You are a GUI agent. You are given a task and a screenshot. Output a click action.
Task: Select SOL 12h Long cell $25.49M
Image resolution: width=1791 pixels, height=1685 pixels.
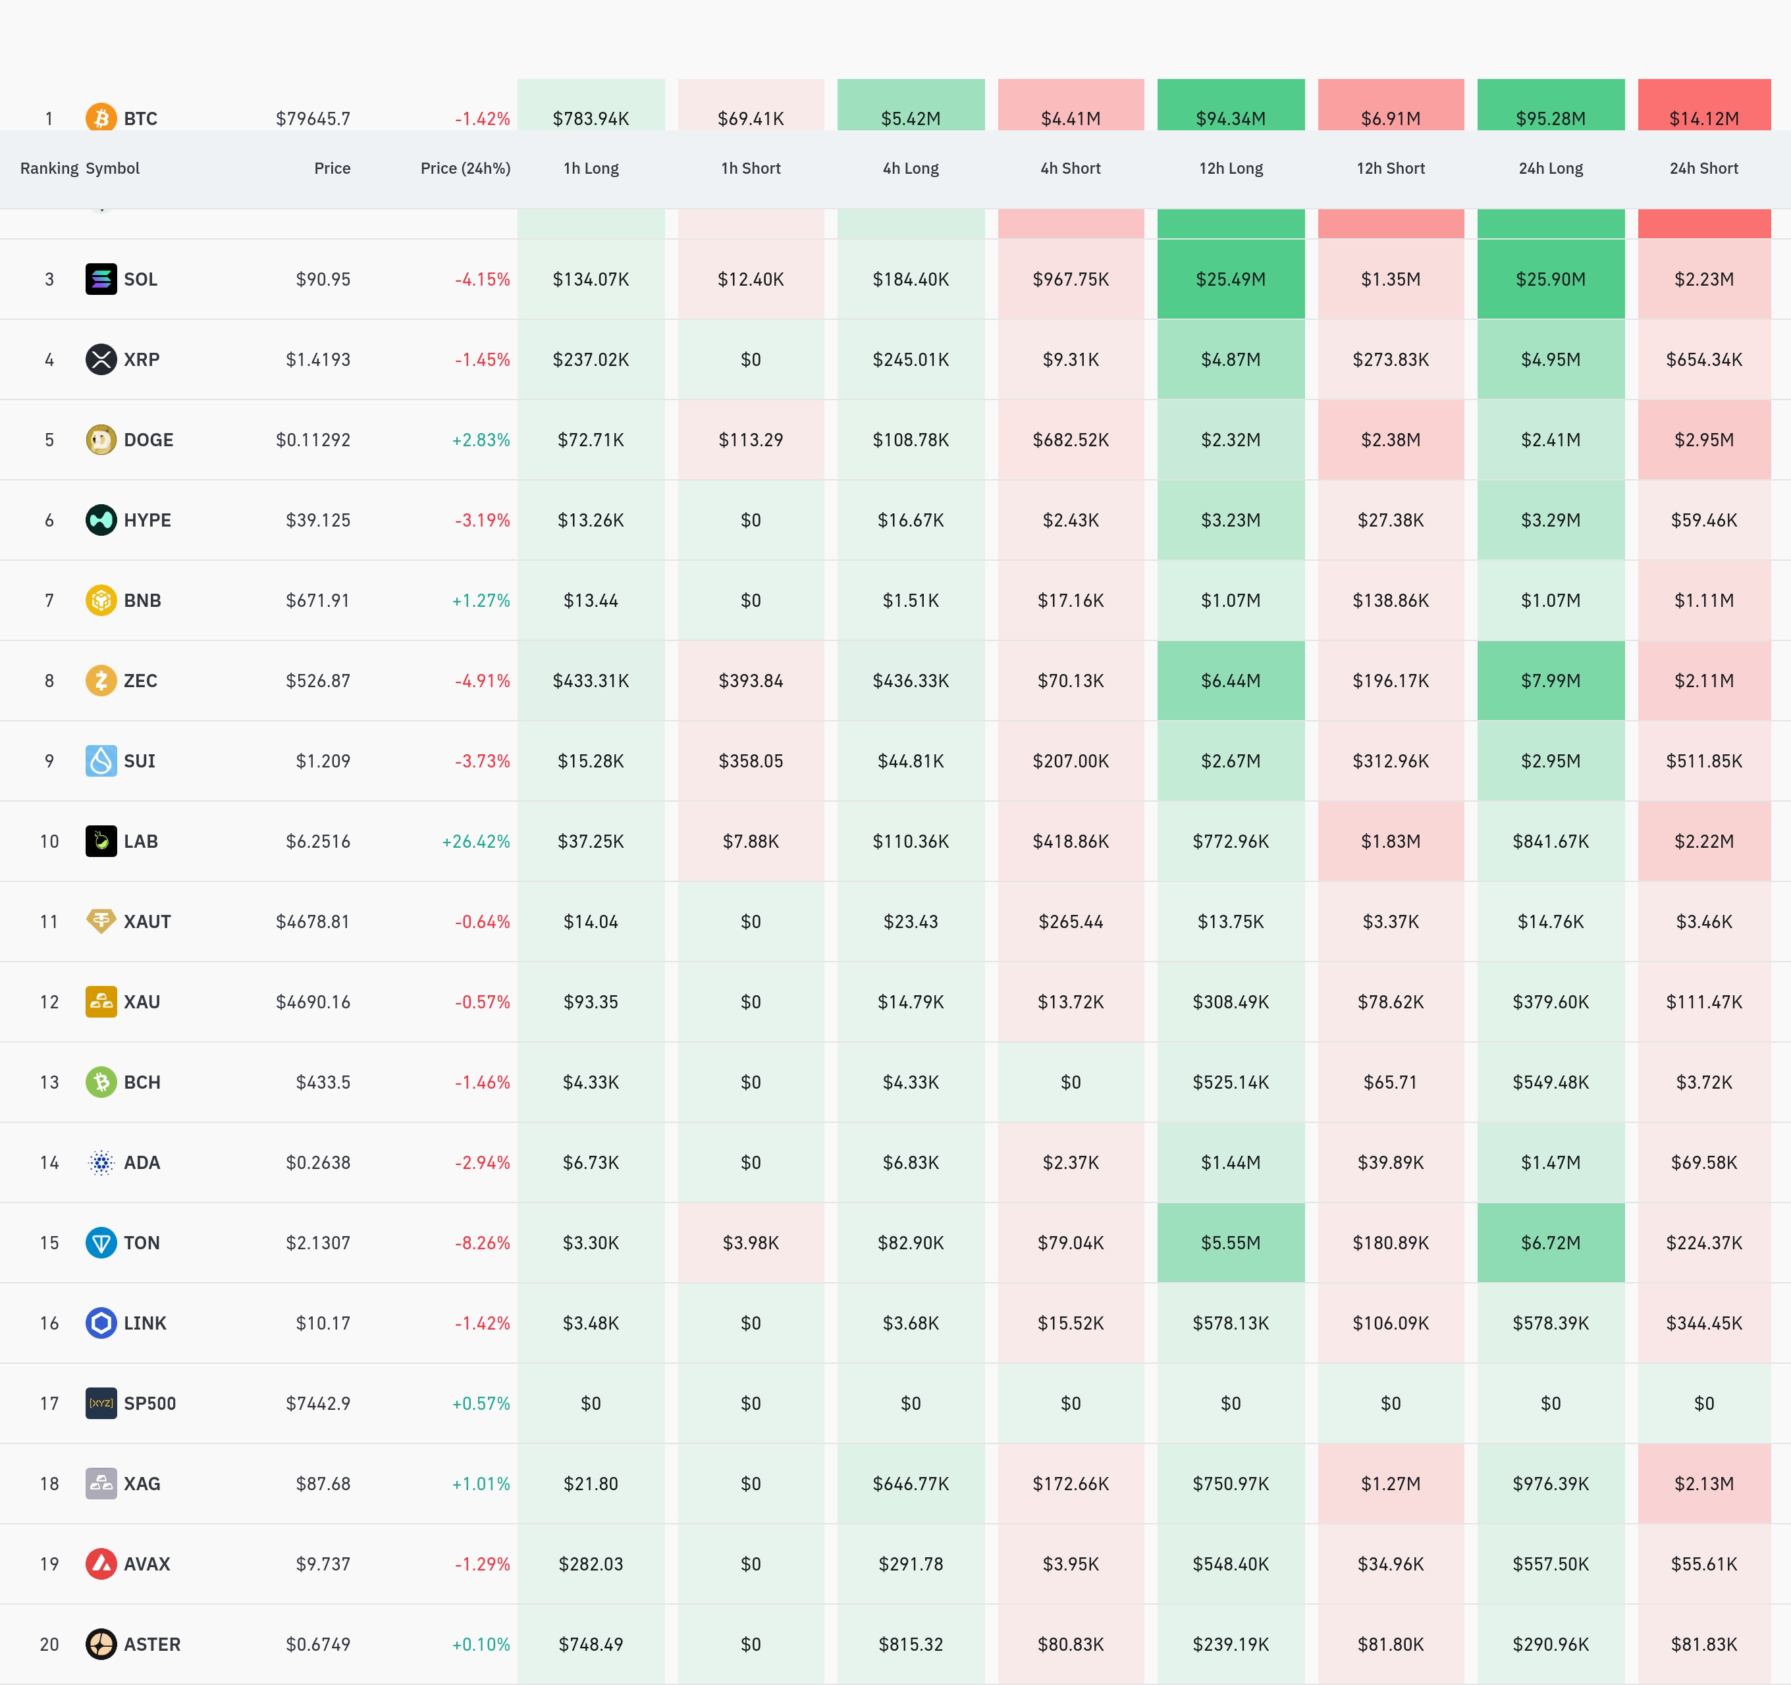1231,279
